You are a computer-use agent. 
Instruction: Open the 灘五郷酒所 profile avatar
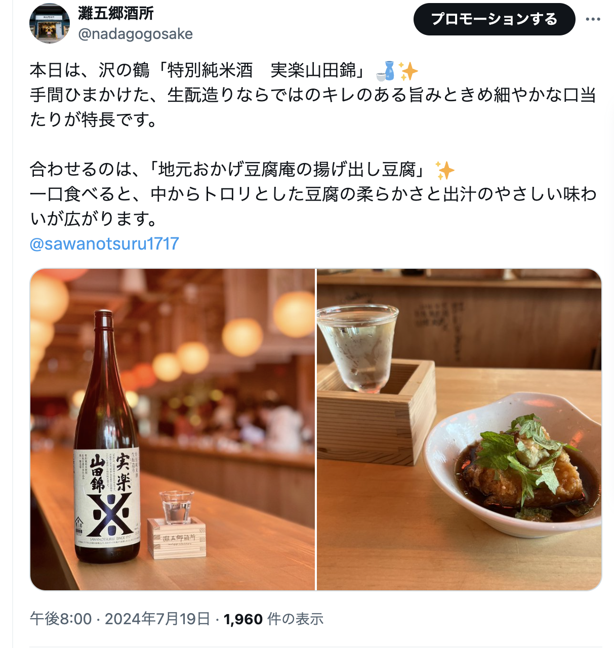(x=49, y=23)
